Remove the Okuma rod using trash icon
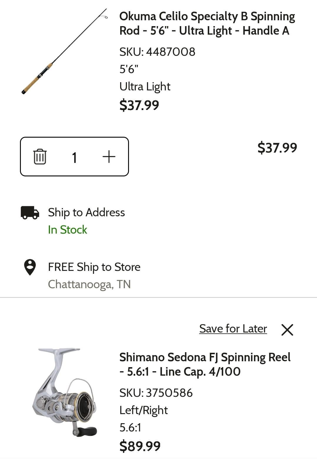 point(40,157)
